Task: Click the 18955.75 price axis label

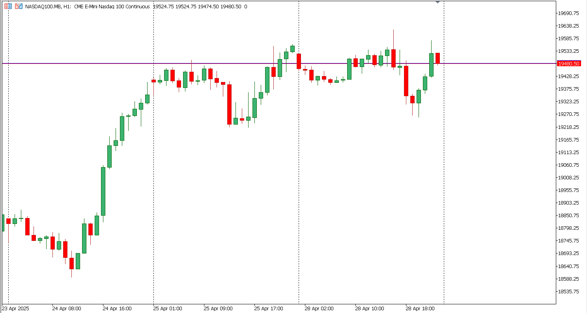Action: [x=568, y=190]
